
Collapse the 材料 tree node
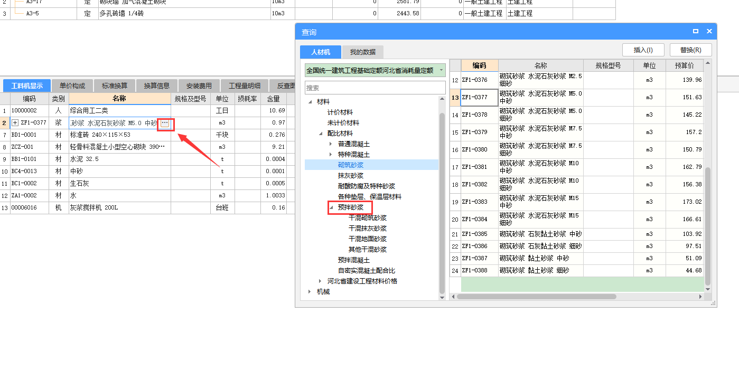click(x=310, y=102)
